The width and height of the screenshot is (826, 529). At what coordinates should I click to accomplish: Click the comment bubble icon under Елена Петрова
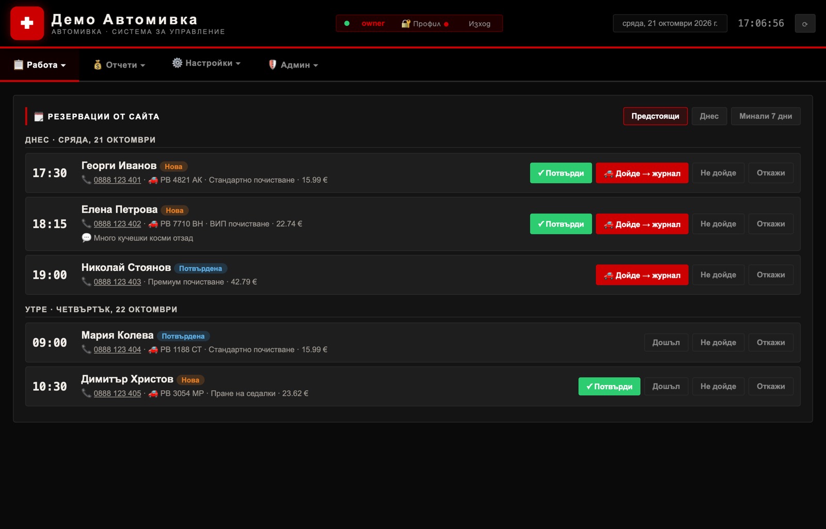tap(86, 238)
